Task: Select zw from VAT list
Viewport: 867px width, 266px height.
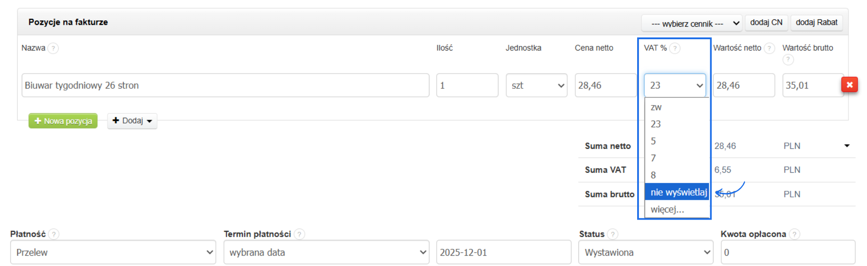Action: [x=656, y=107]
